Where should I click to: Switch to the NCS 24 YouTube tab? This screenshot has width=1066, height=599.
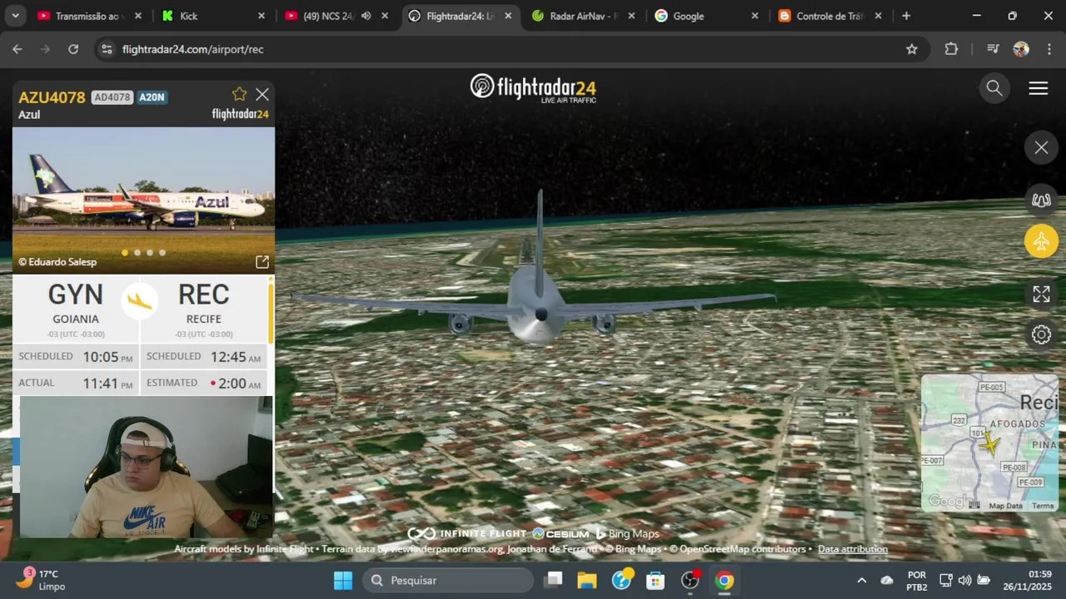(x=327, y=16)
